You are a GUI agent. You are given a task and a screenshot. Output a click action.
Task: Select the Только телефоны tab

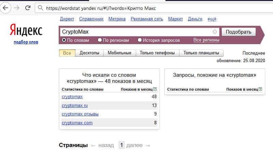click(157, 53)
